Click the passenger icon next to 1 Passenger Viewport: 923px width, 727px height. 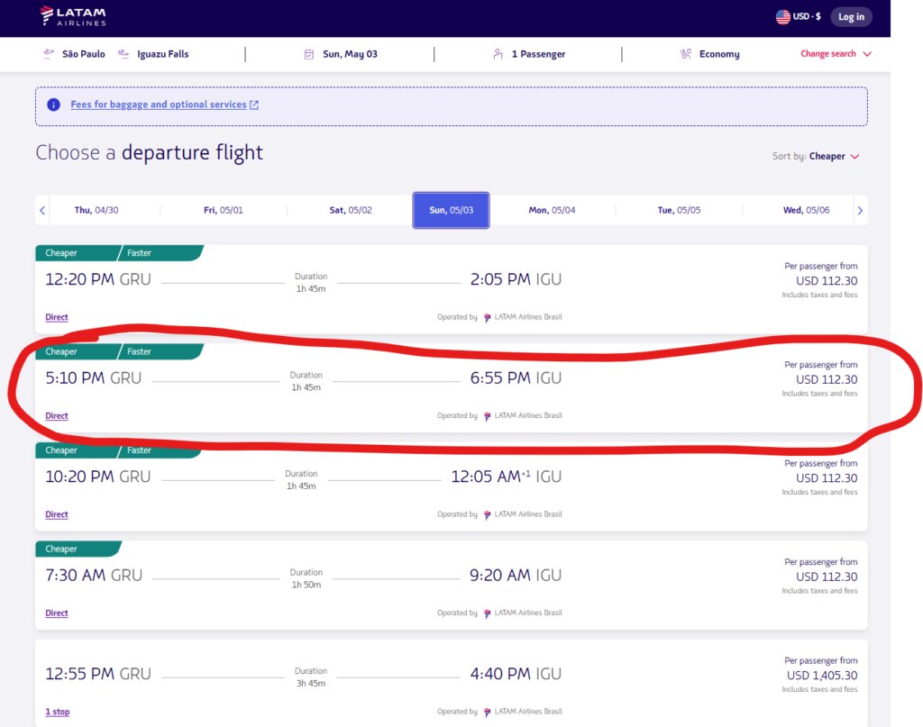tap(498, 54)
